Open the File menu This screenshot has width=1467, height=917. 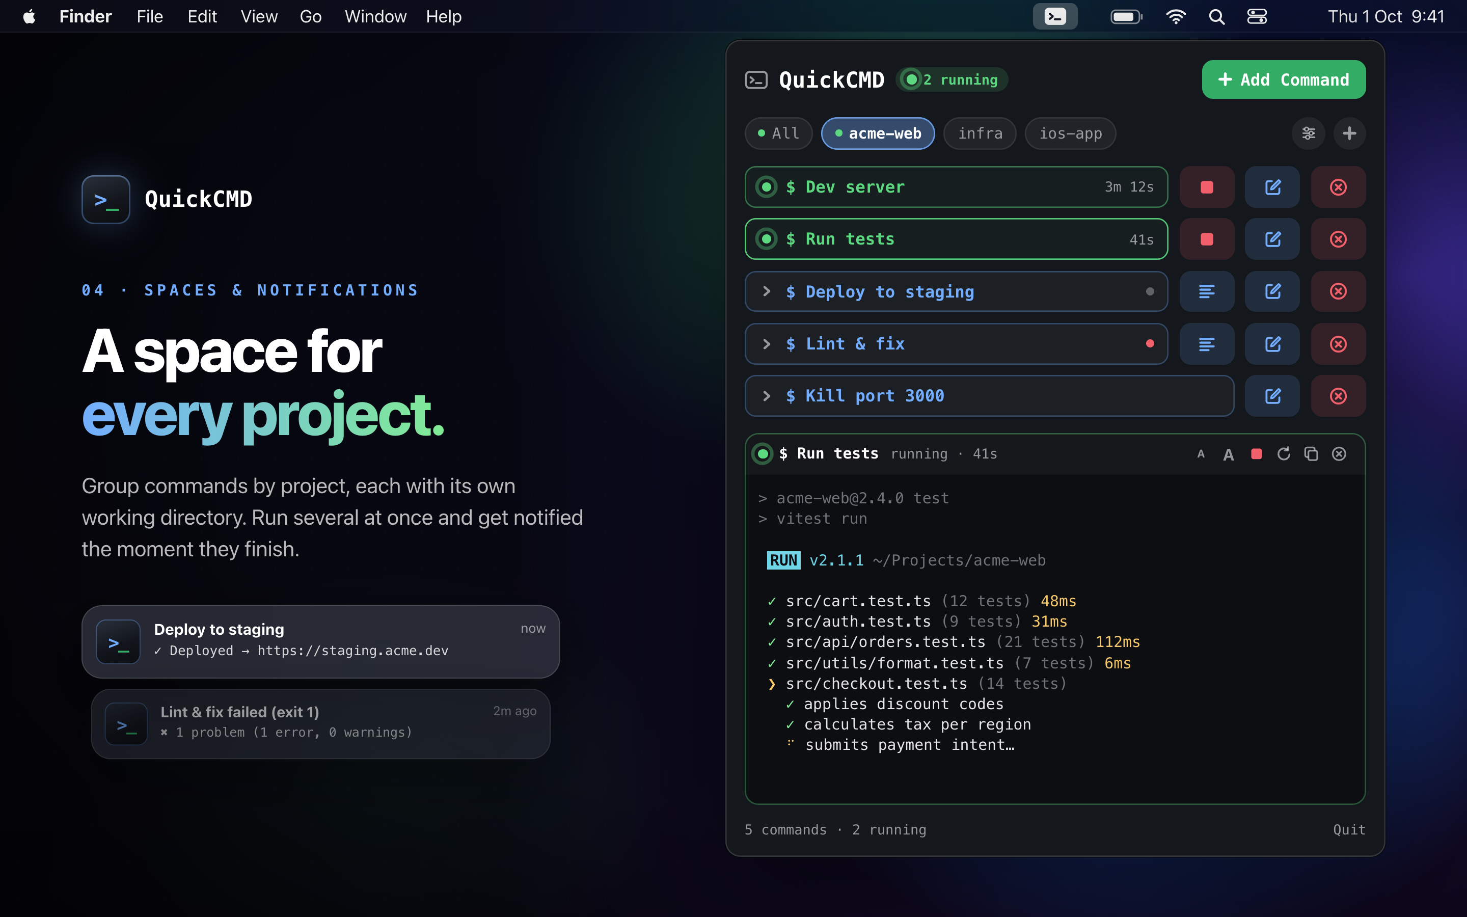coord(150,16)
